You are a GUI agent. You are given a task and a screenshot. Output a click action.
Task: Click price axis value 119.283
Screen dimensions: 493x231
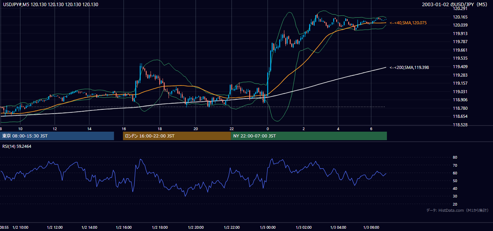pyautogui.click(x=460, y=75)
